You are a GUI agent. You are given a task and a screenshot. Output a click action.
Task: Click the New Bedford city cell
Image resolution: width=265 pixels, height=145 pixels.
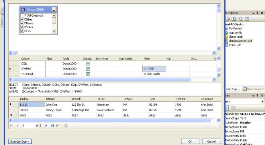(109, 110)
